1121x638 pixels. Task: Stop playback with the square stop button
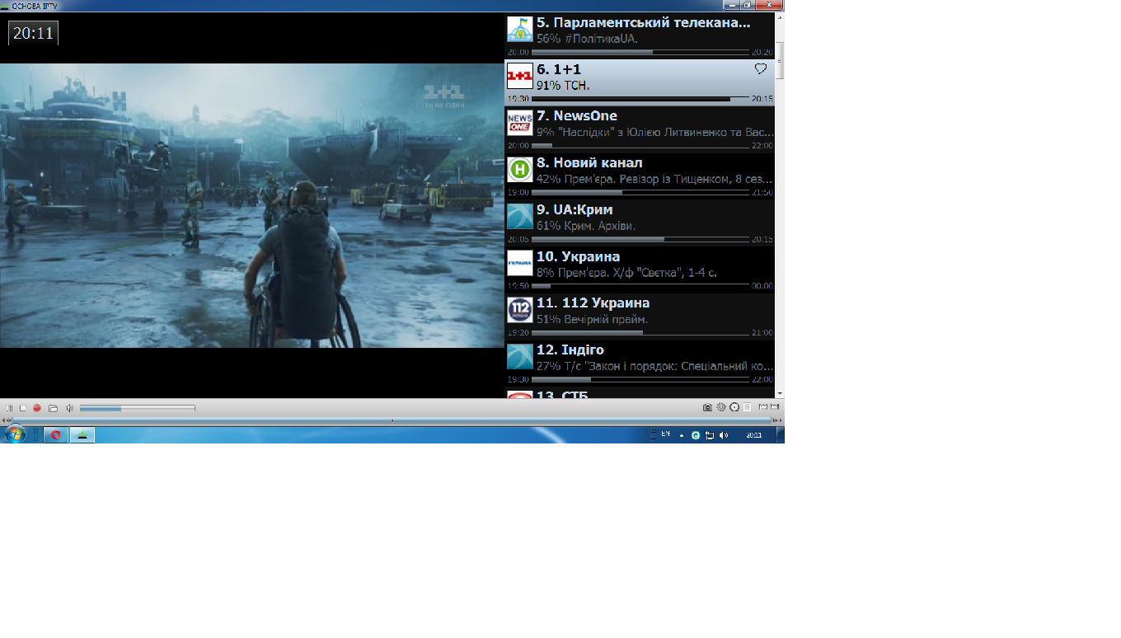click(23, 408)
